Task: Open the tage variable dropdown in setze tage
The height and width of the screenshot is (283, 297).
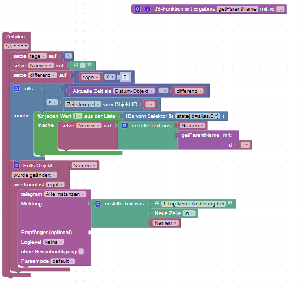Action: click(37, 56)
